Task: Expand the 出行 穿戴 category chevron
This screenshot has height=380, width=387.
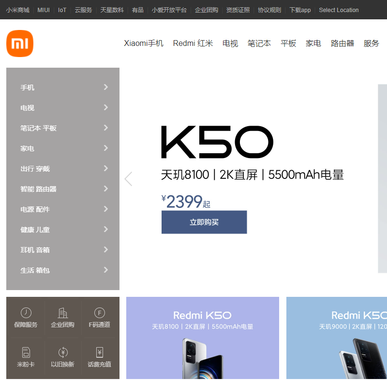Action: (x=106, y=168)
